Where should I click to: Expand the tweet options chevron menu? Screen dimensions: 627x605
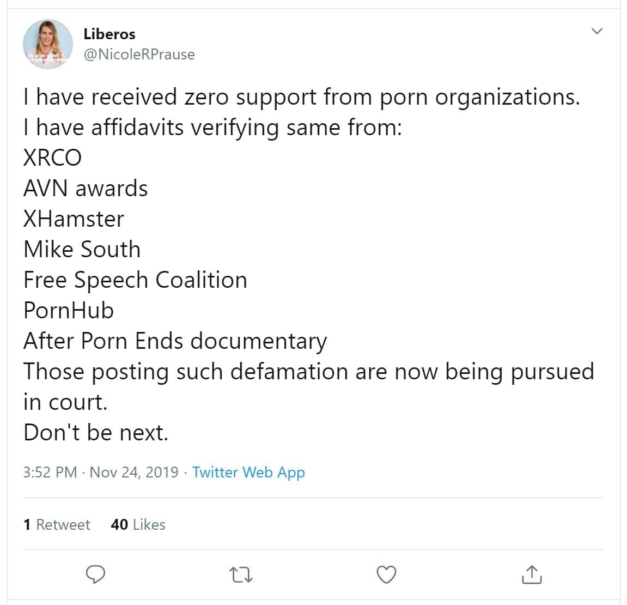597,31
